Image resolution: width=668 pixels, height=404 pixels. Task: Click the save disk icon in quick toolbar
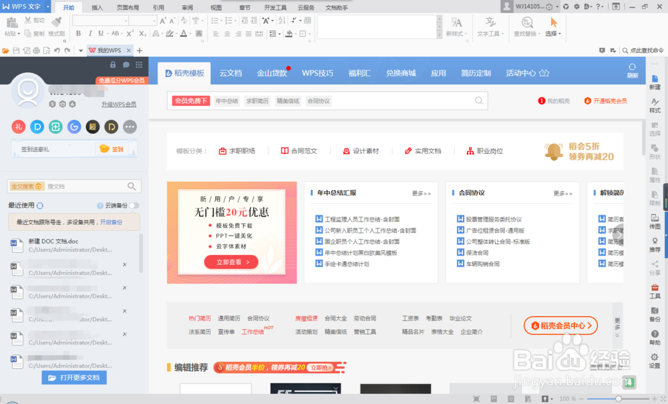point(16,50)
